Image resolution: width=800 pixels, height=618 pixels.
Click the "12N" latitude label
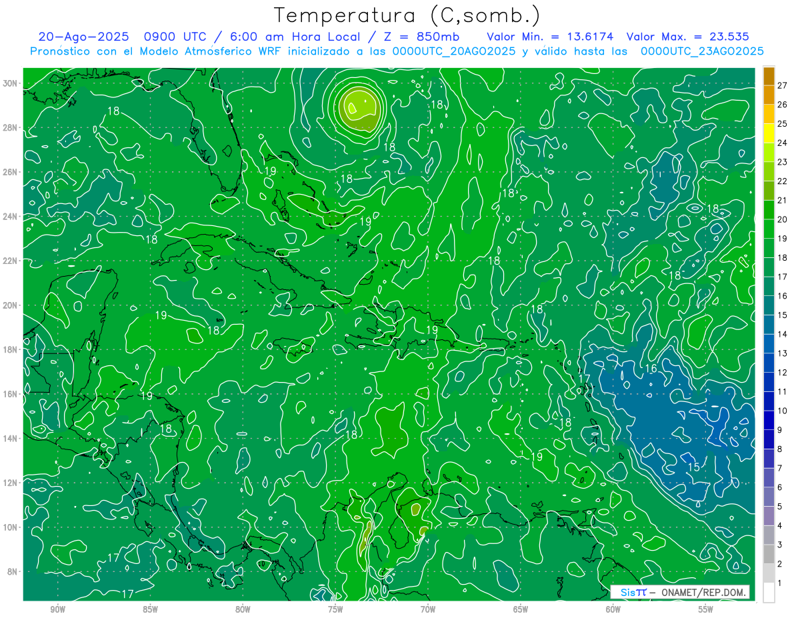9,483
